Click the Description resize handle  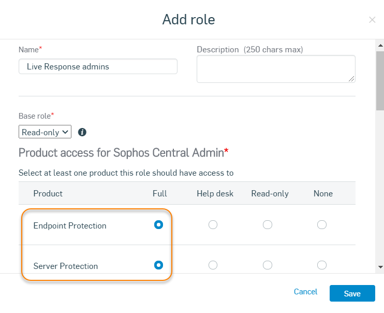pyautogui.click(x=352, y=79)
